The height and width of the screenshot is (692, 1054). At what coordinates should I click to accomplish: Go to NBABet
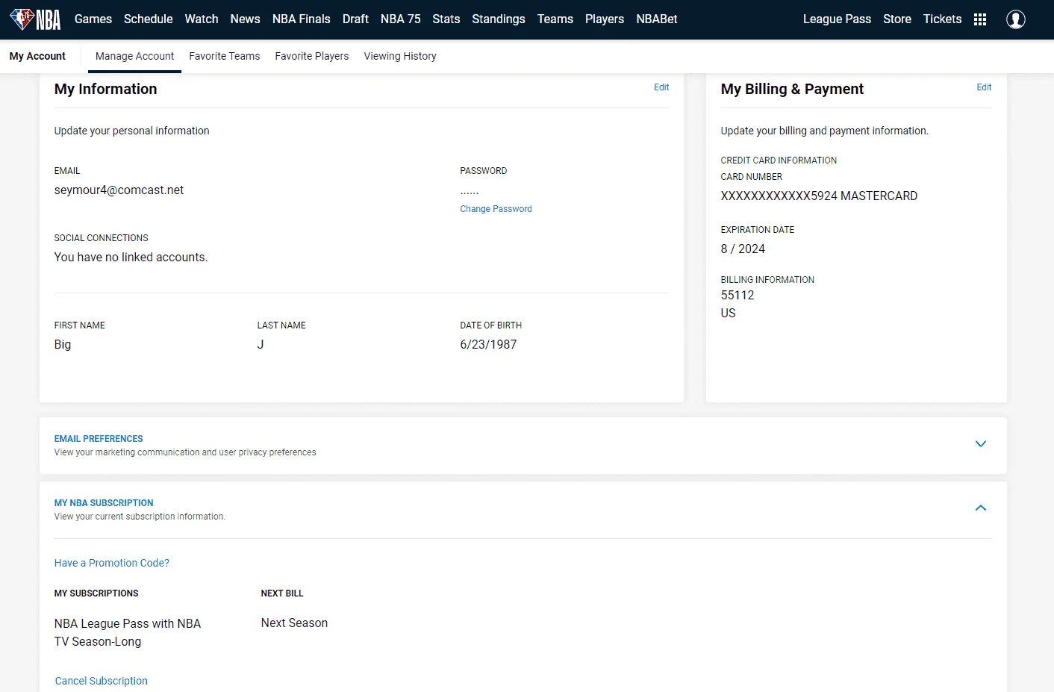657,19
